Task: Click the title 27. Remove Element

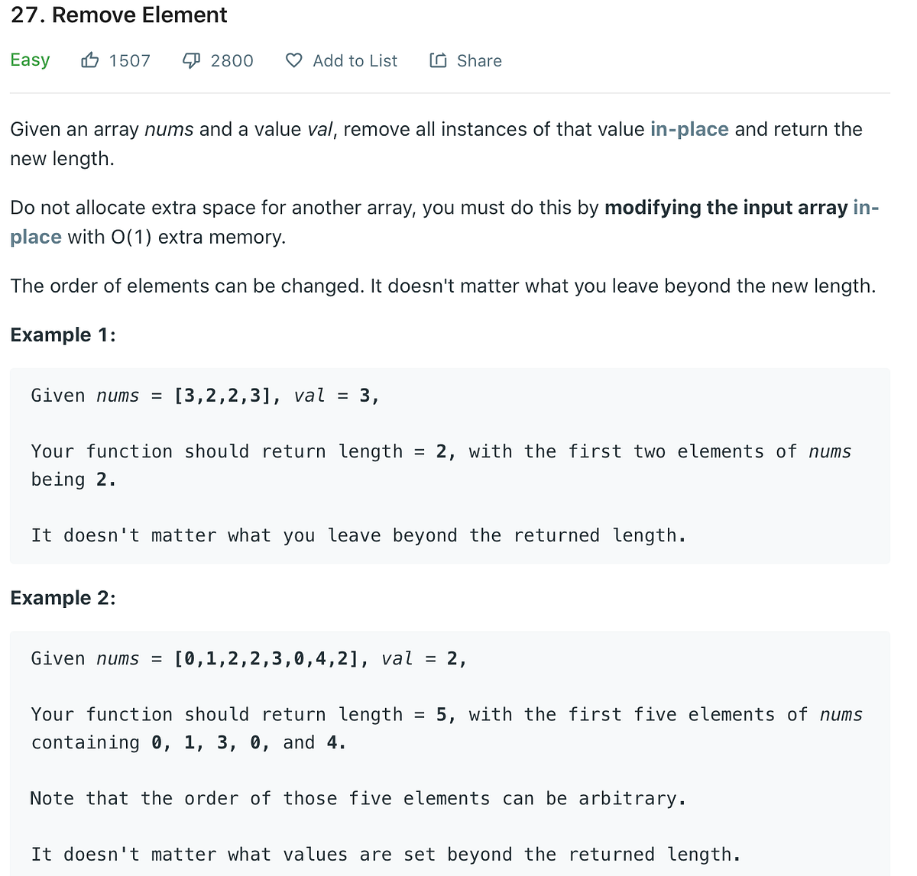Action: 119,15
